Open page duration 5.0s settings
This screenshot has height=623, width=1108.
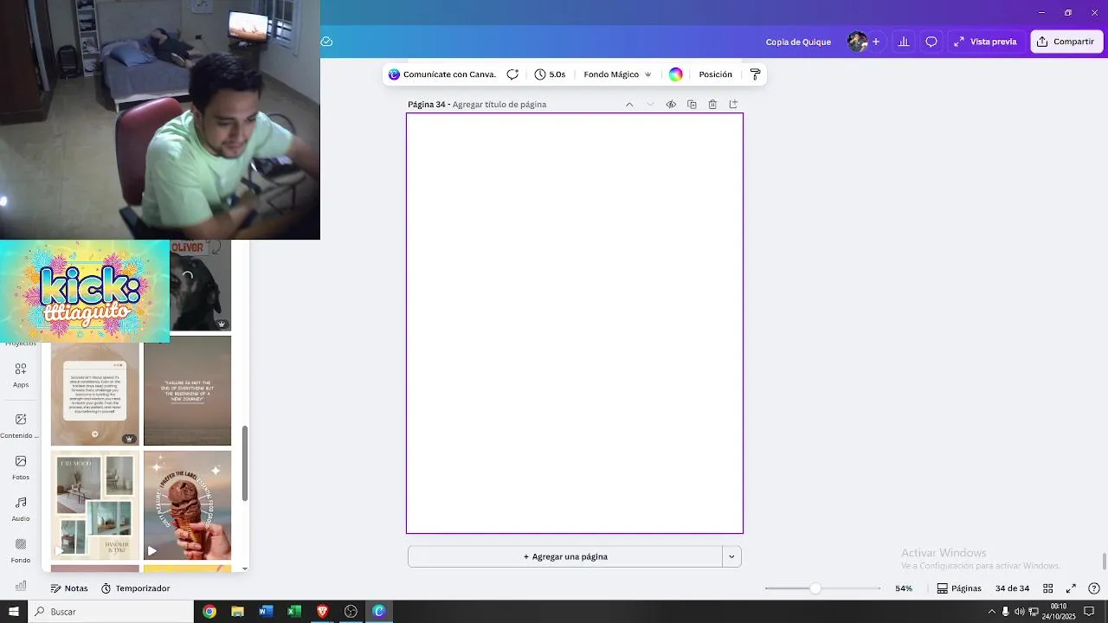(x=550, y=74)
